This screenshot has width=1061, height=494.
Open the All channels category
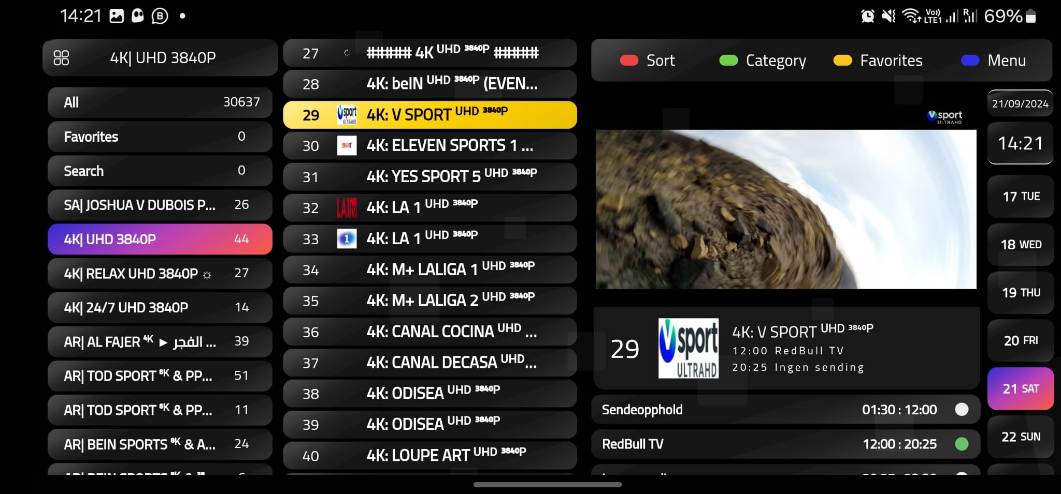point(160,102)
